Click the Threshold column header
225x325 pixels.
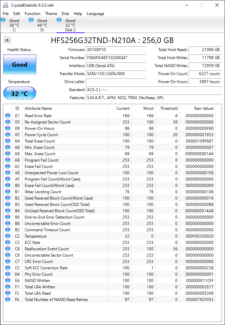tap(167, 108)
